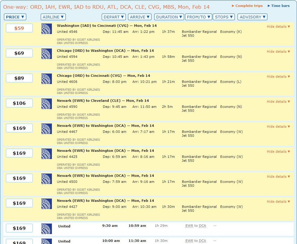Hide details for United 4606 flight
The width and height of the screenshot is (297, 244).
click(x=278, y=77)
